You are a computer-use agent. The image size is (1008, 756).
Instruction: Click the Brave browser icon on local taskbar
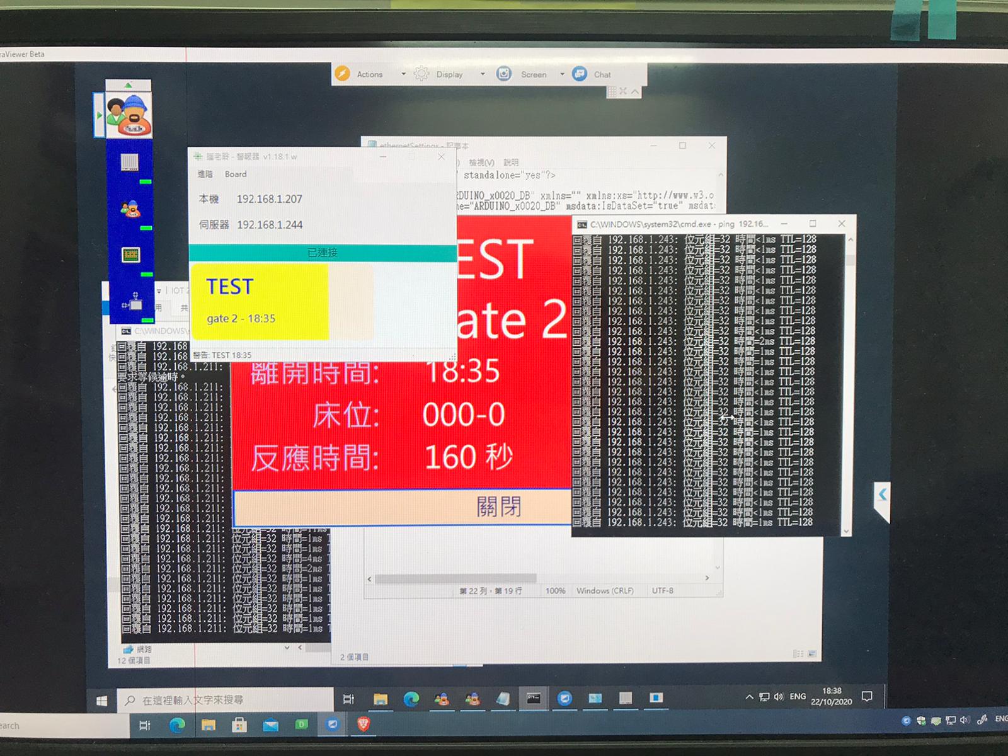click(364, 724)
